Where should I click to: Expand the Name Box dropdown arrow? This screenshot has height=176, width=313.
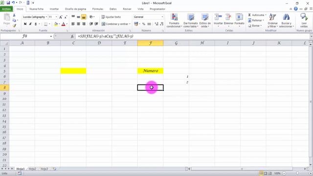coord(51,36)
